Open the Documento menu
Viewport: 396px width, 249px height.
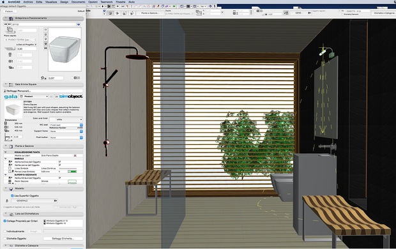[x=79, y=2]
